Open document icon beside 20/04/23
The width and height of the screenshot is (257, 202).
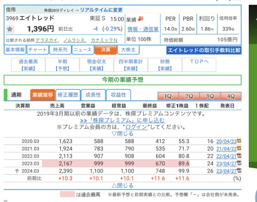pyautogui.click(x=239, y=141)
